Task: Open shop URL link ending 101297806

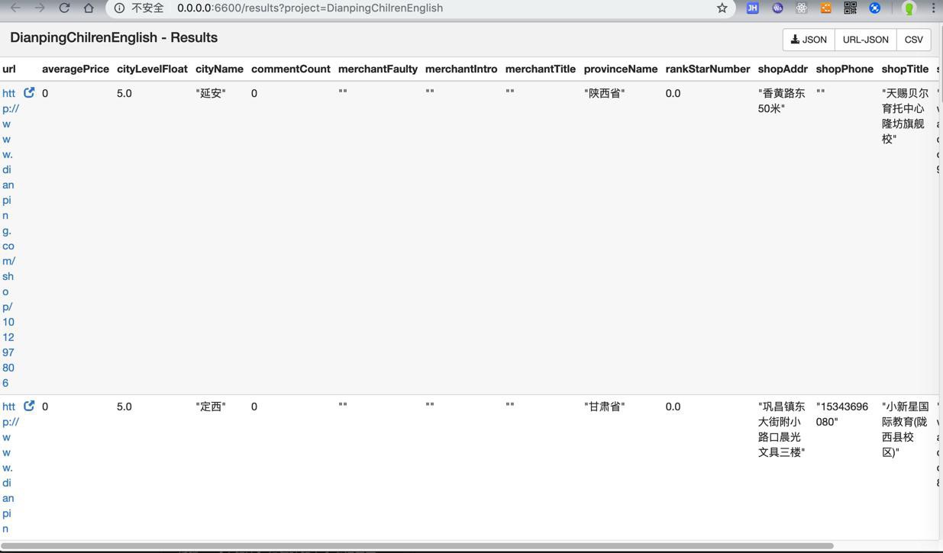Action: click(9, 238)
